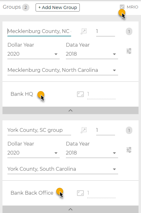The height and width of the screenshot is (213, 141).
Task: Click the event count badge in York County group
Action: pos(129,130)
